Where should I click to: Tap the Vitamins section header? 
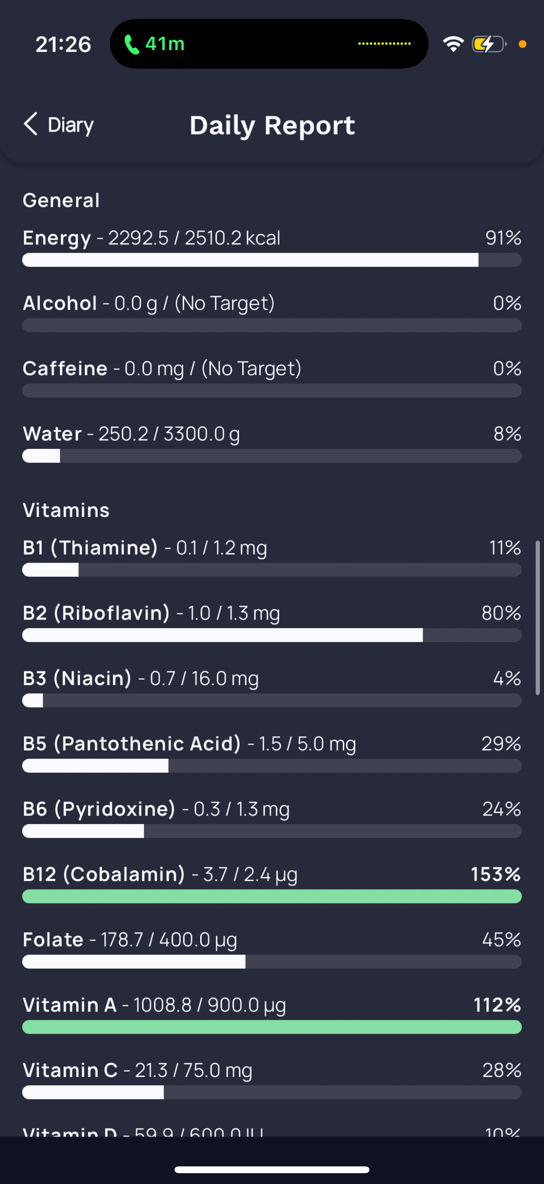click(x=66, y=510)
